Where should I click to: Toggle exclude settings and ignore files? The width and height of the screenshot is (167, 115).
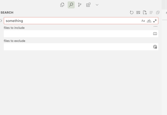click(155, 47)
